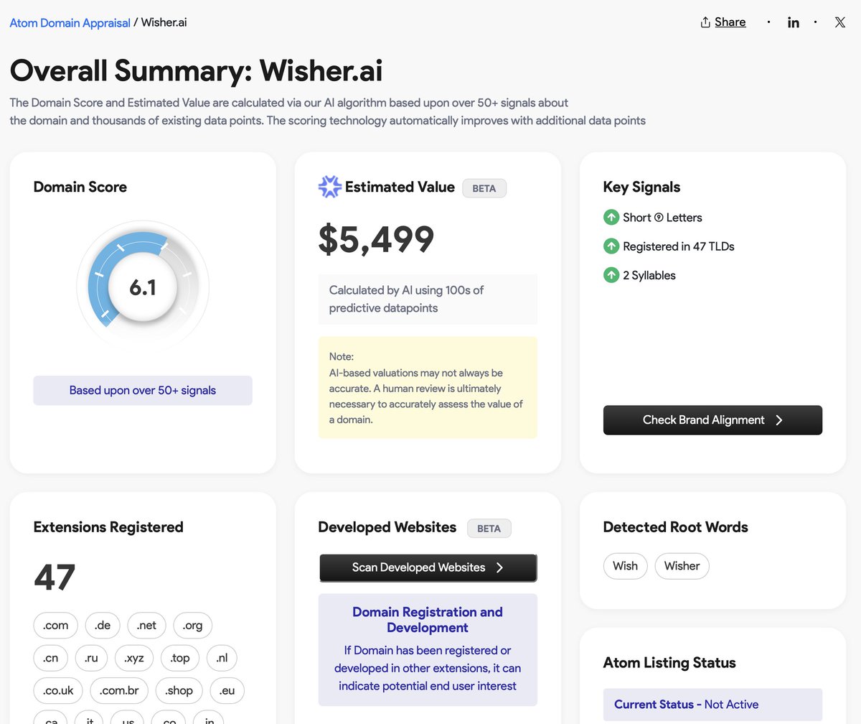Click the chevron on Scan Developed Websites

coord(500,567)
